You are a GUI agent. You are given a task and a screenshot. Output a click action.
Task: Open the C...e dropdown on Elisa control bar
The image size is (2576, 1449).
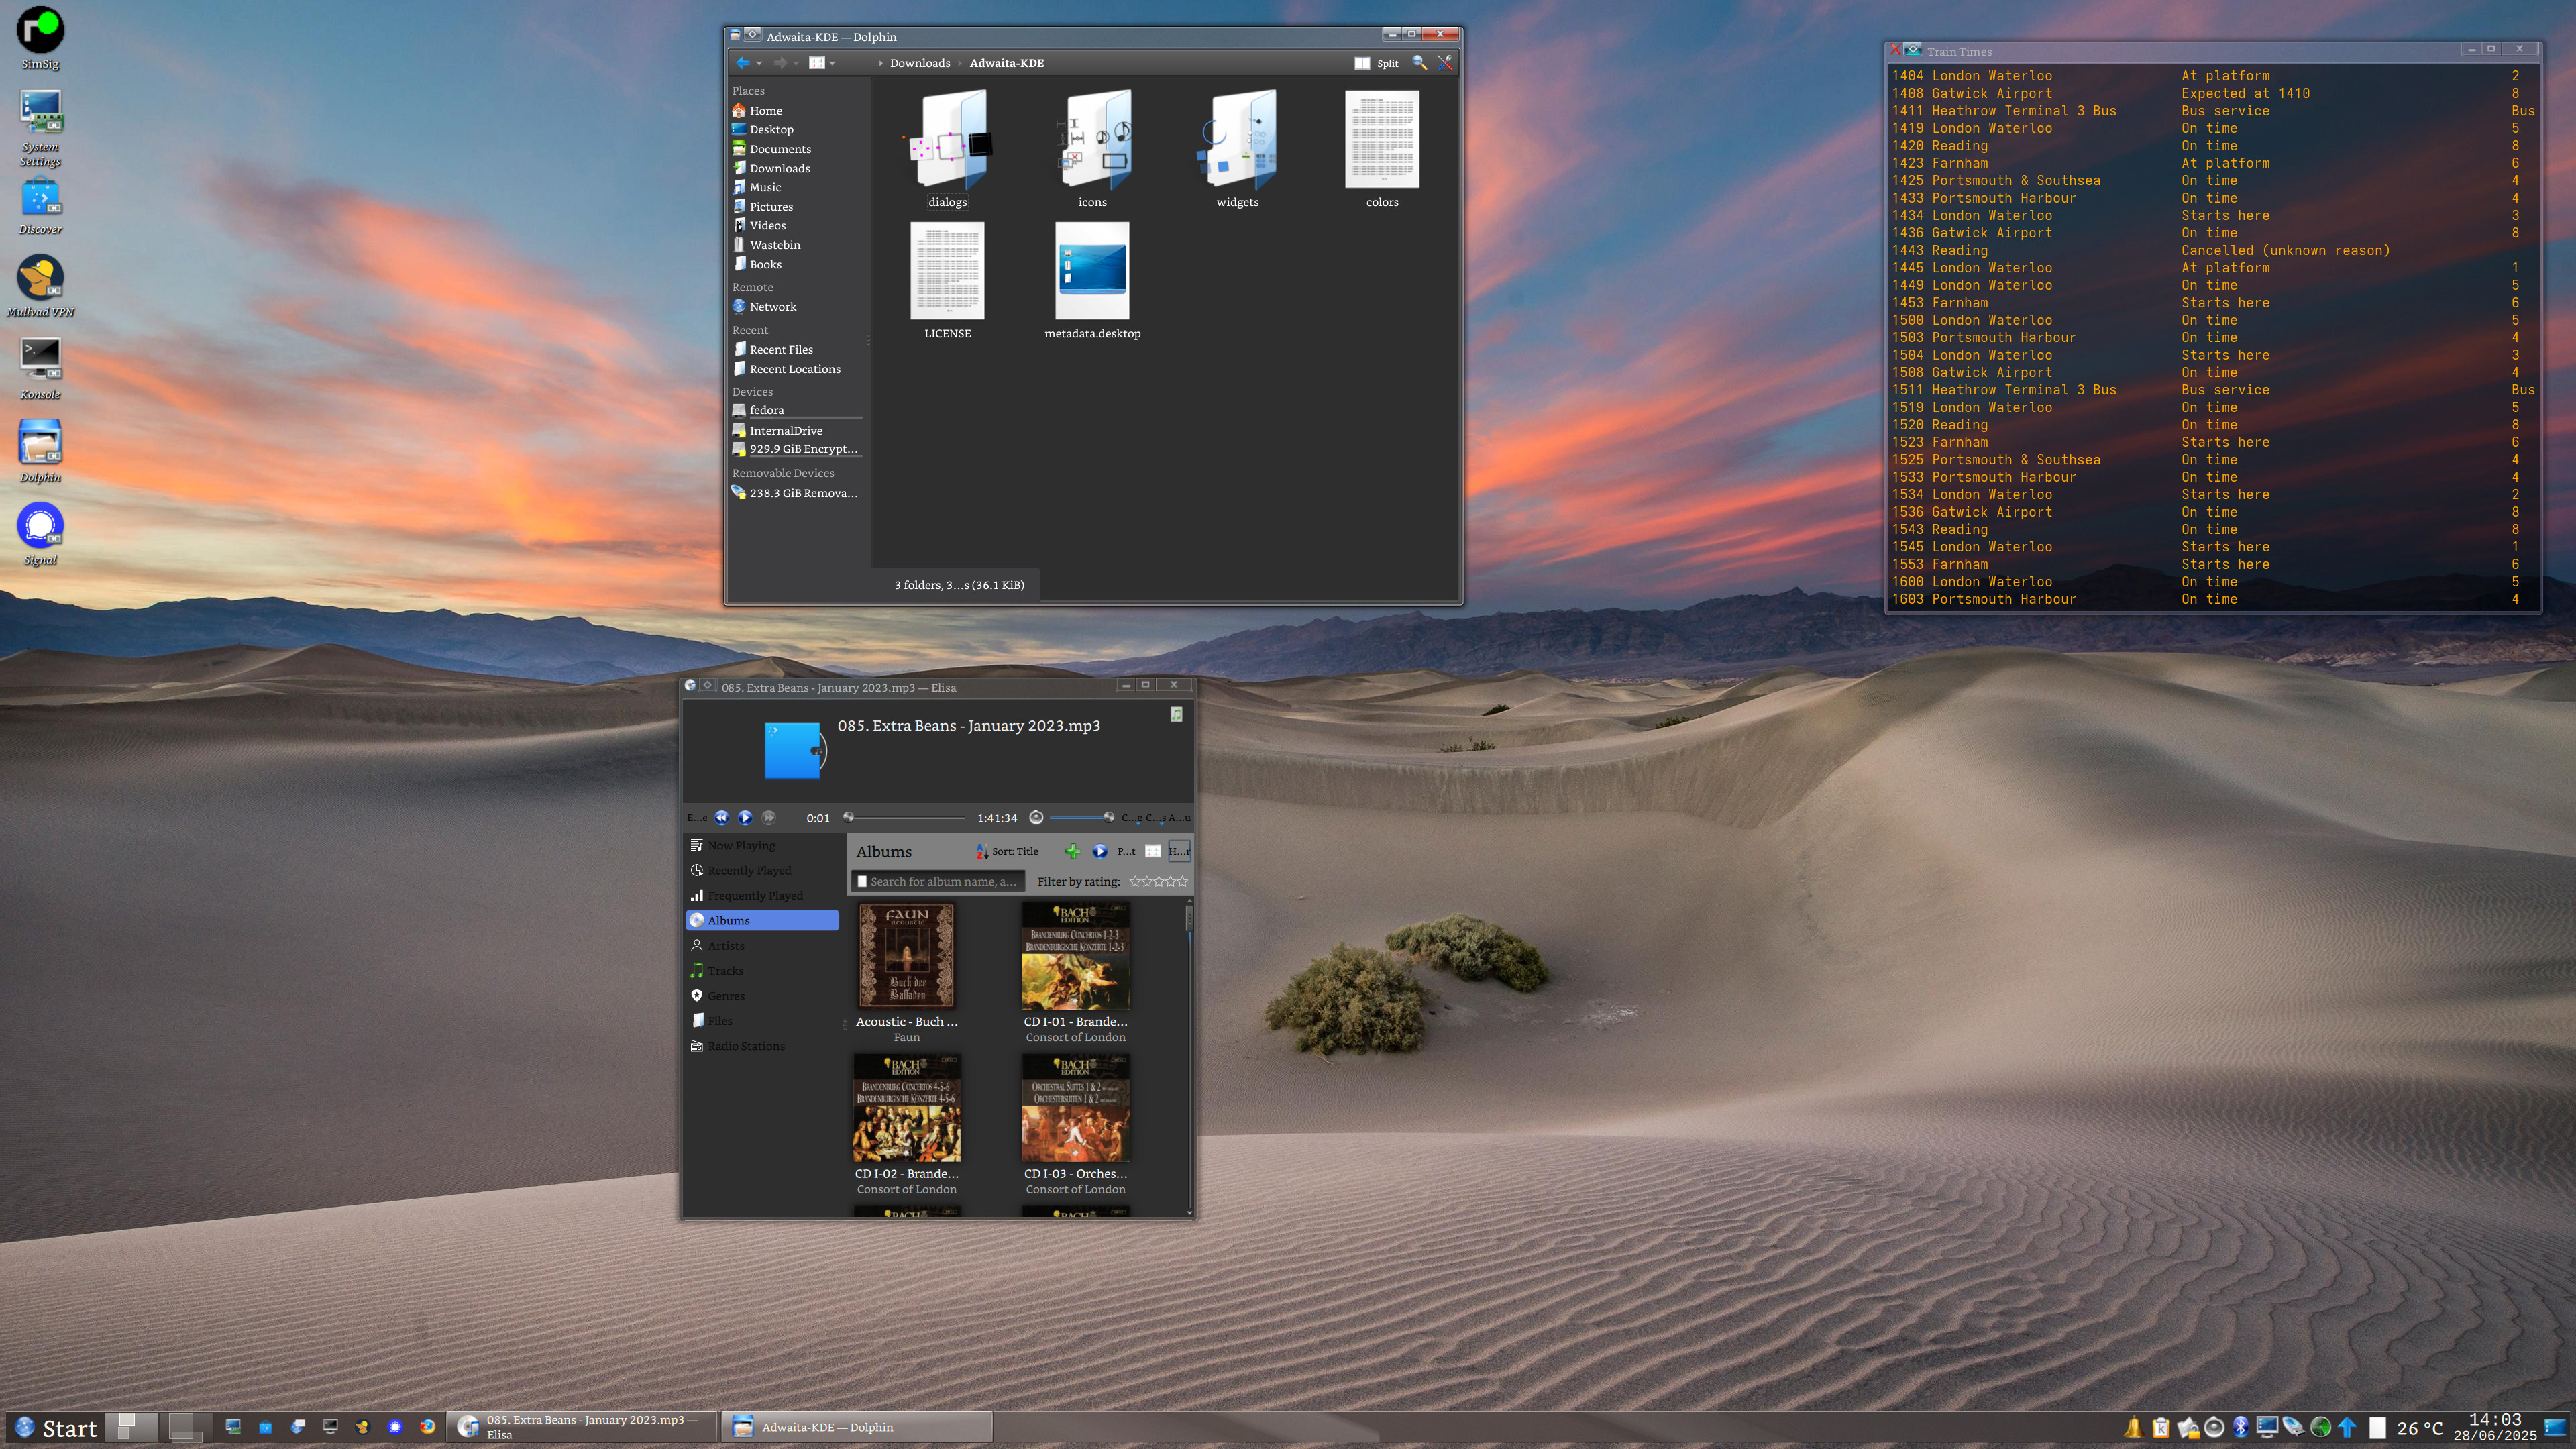(x=1132, y=818)
